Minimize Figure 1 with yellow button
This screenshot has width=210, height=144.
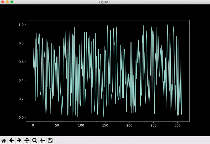pyautogui.click(x=7, y=2)
